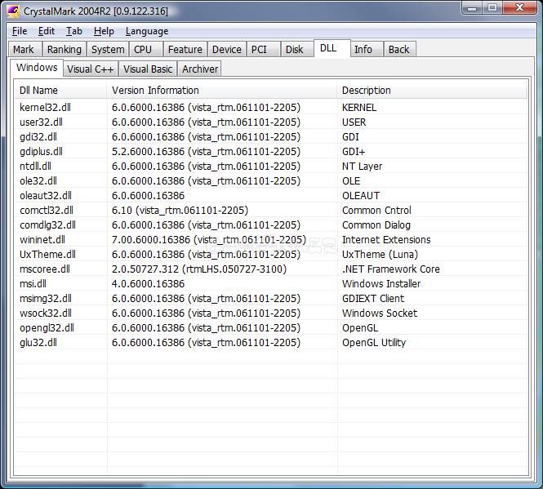Open the File menu

20,31
